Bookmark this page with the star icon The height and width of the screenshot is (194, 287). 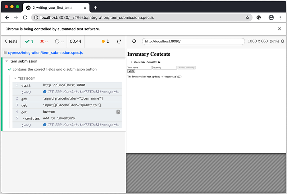click(x=247, y=17)
